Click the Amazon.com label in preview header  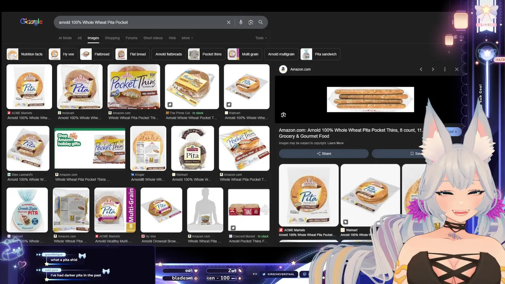click(x=300, y=69)
